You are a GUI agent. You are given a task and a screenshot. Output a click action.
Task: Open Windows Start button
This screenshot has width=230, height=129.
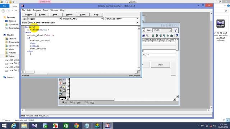click(4, 126)
